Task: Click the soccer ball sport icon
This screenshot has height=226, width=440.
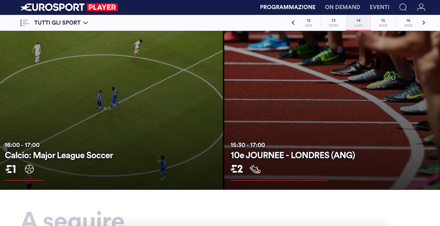Action: coord(29,169)
